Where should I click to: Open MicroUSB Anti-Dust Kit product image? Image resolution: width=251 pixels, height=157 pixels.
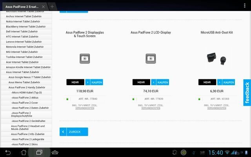216,58
